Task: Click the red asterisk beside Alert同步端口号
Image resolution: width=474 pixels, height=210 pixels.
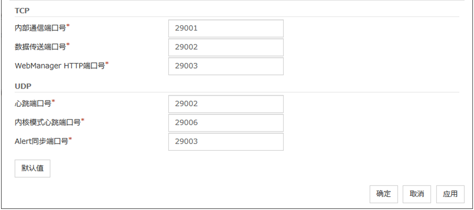Action: (71, 139)
